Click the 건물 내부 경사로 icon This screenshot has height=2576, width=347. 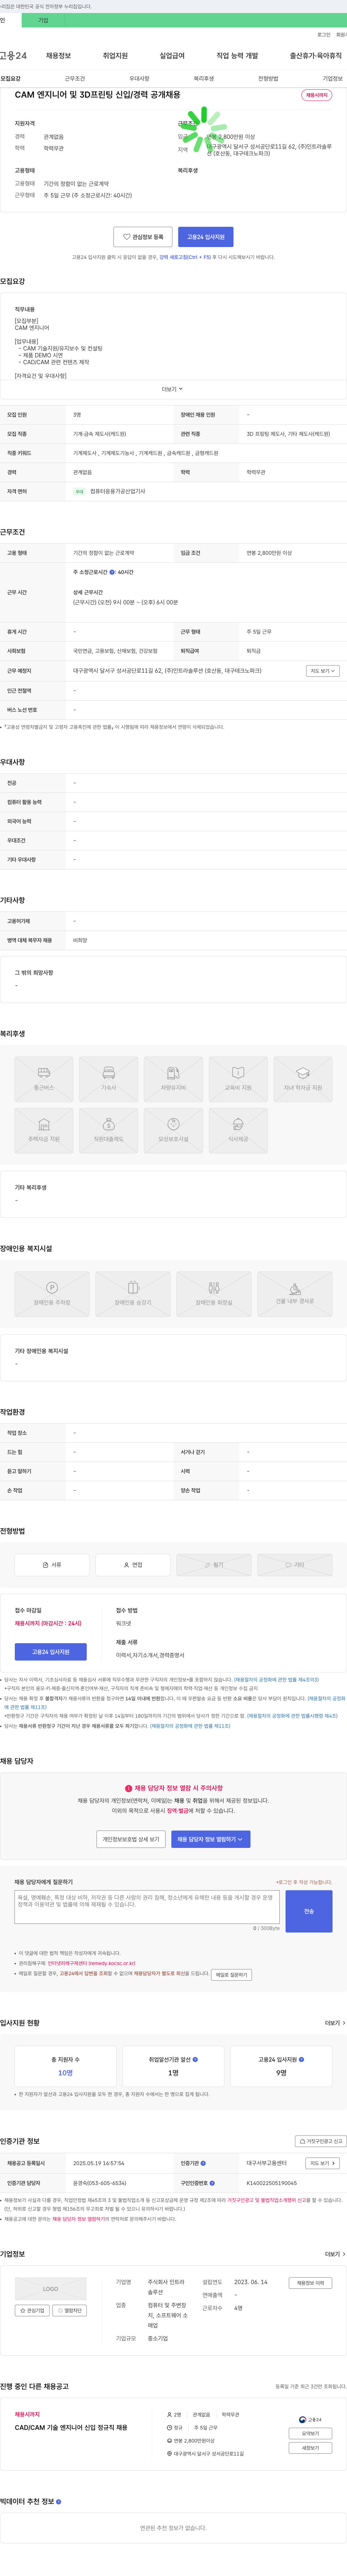point(295,1295)
